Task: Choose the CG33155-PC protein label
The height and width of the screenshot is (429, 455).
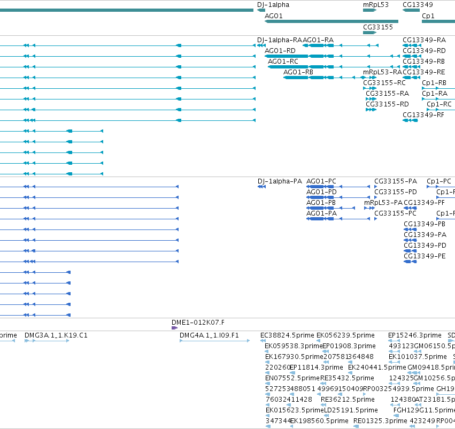Action: 395,213
